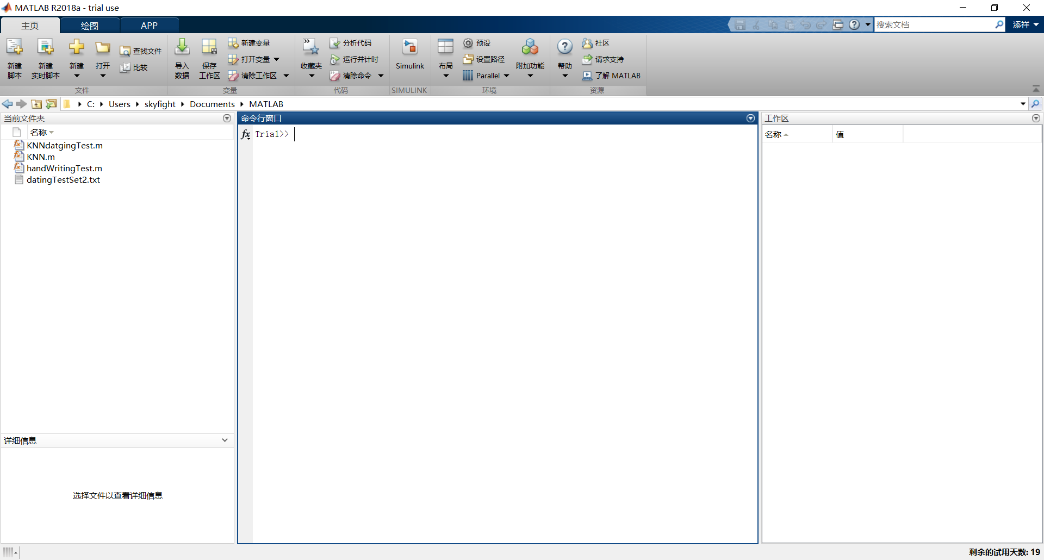
Task: Expand the 打开变量 dropdown arrow
Action: click(277, 59)
